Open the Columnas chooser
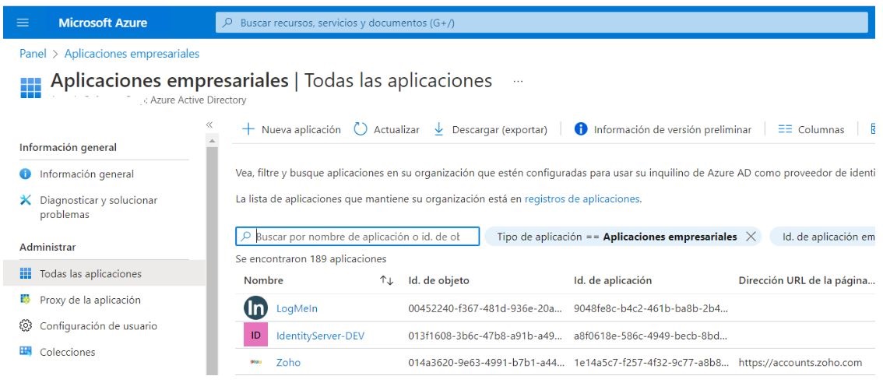 click(811, 129)
